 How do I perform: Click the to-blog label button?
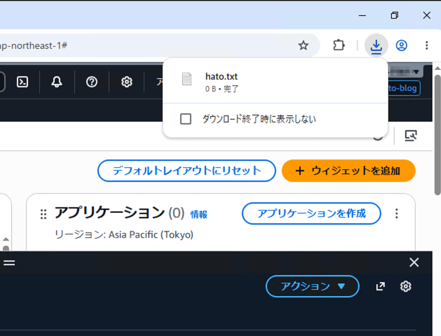pos(403,88)
